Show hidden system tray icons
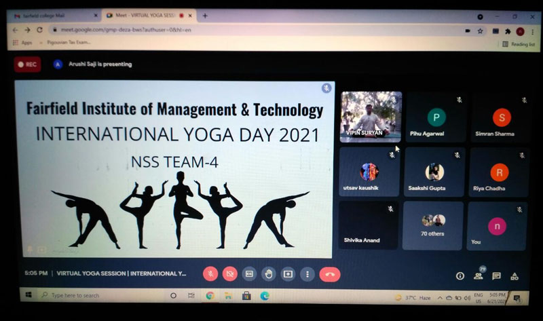 440,298
